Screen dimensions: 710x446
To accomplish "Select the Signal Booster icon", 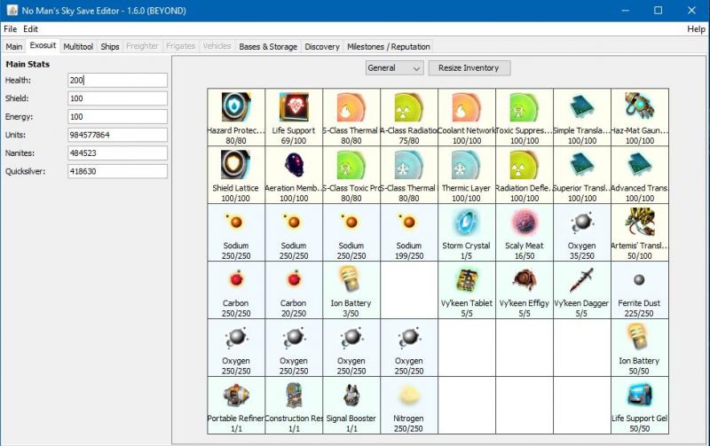I will tap(351, 395).
